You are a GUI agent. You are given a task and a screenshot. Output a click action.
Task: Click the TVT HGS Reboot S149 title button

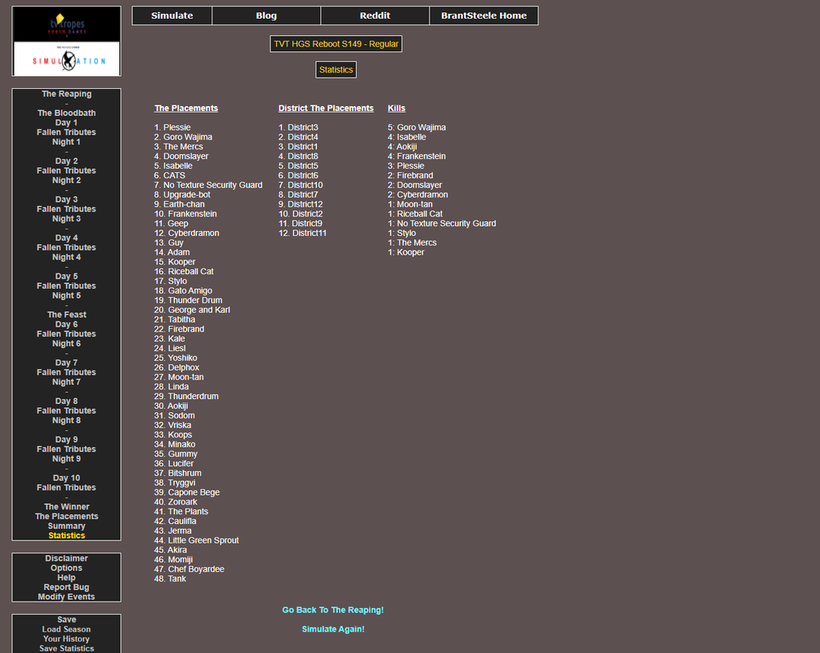[336, 44]
